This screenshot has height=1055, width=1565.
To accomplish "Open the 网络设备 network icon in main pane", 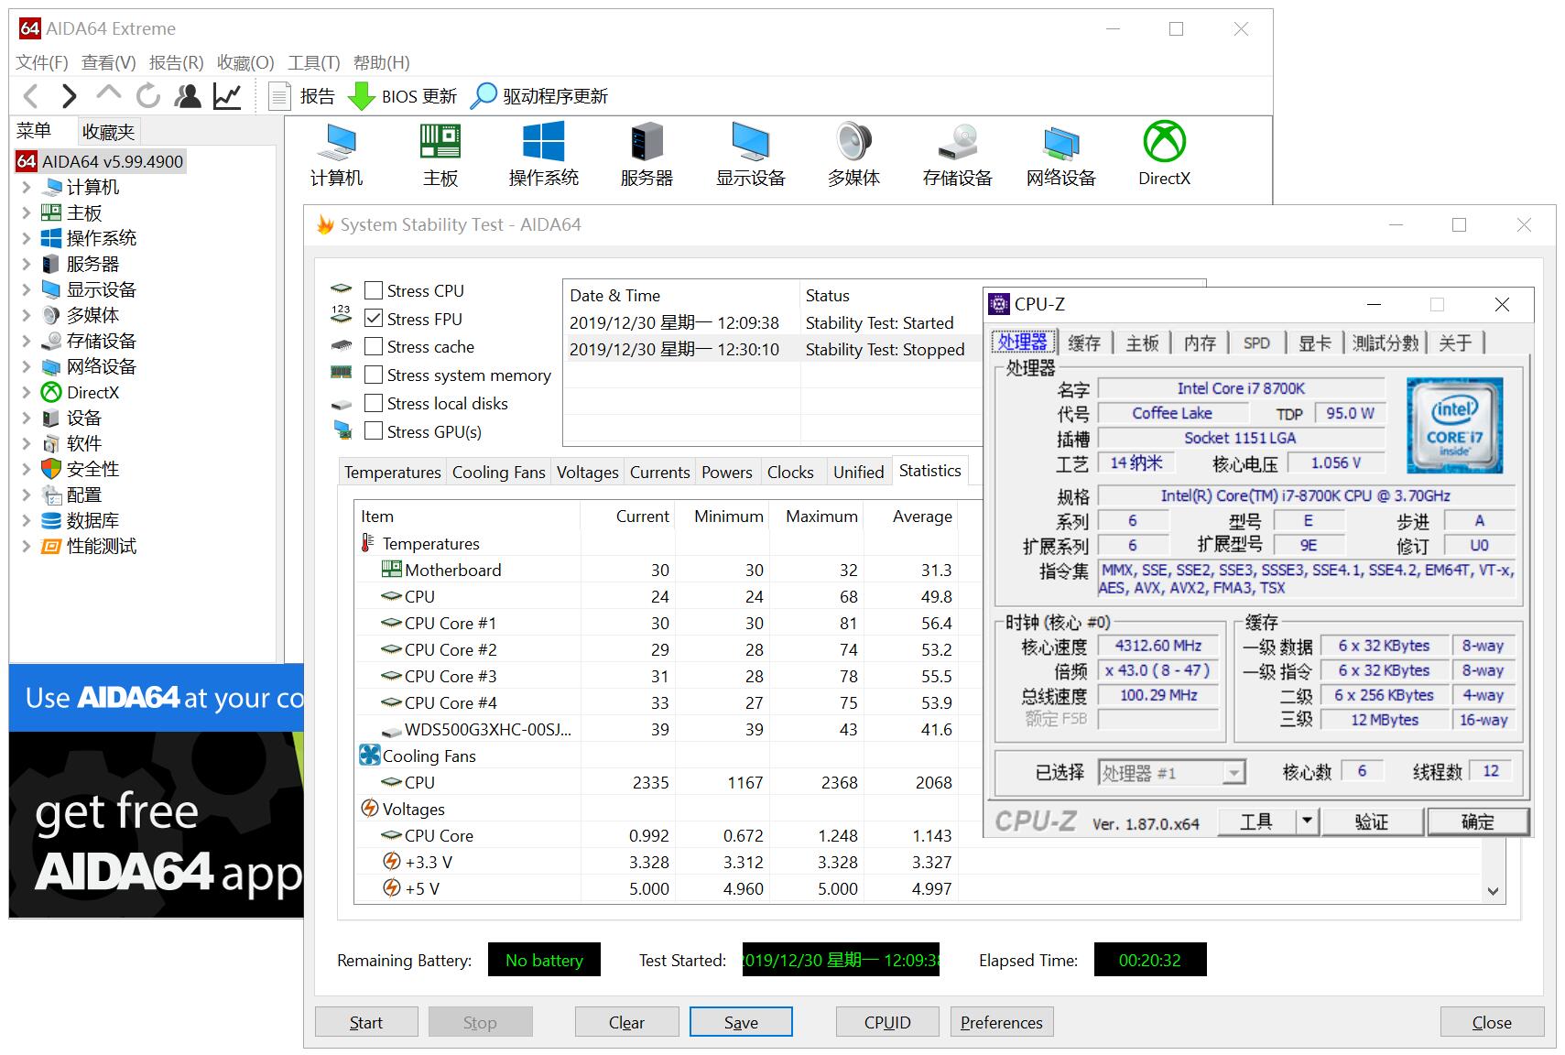I will (x=1061, y=144).
